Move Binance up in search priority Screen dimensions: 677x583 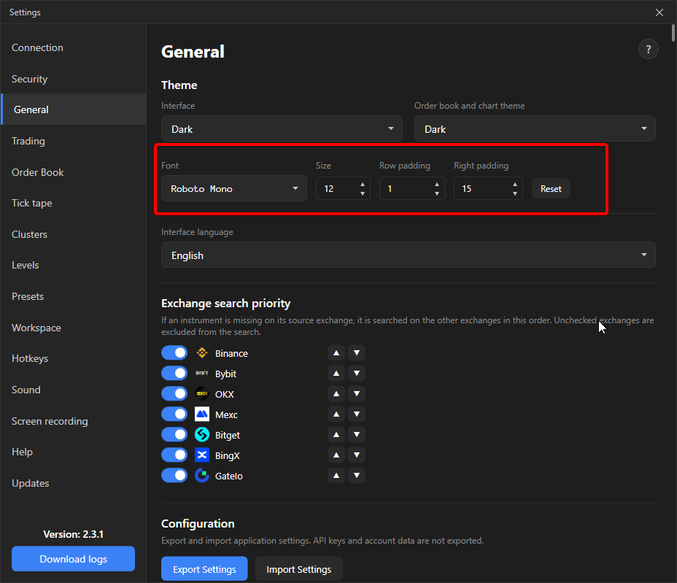[336, 353]
